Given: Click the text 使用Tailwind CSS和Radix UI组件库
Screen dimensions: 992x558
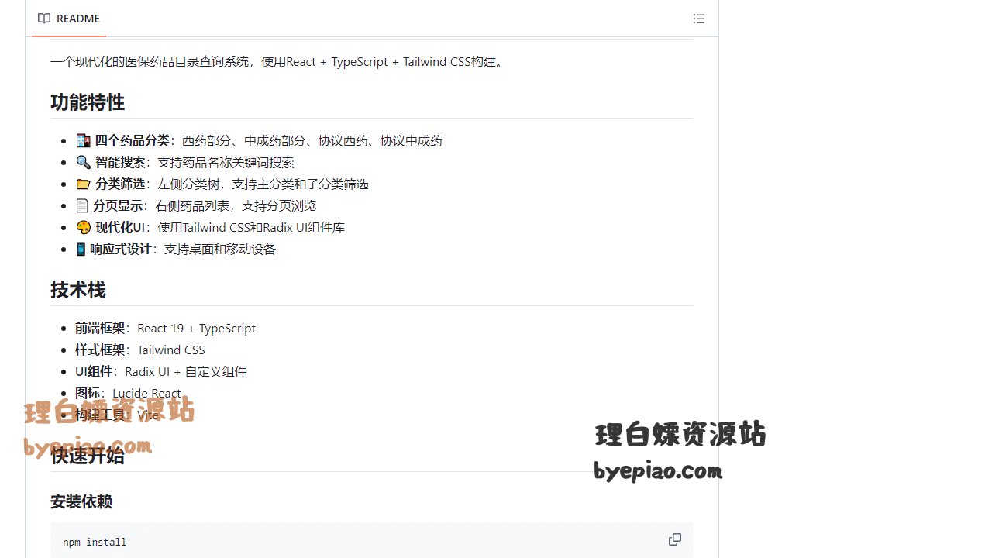Looking at the screenshot, I should coord(251,227).
